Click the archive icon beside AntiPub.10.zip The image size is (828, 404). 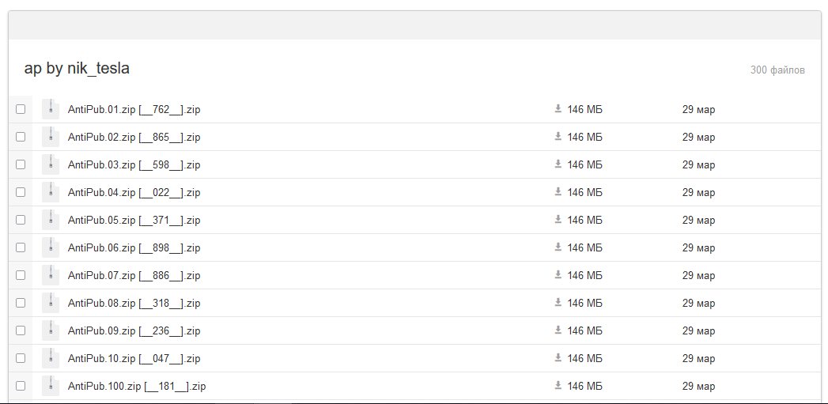click(x=51, y=358)
